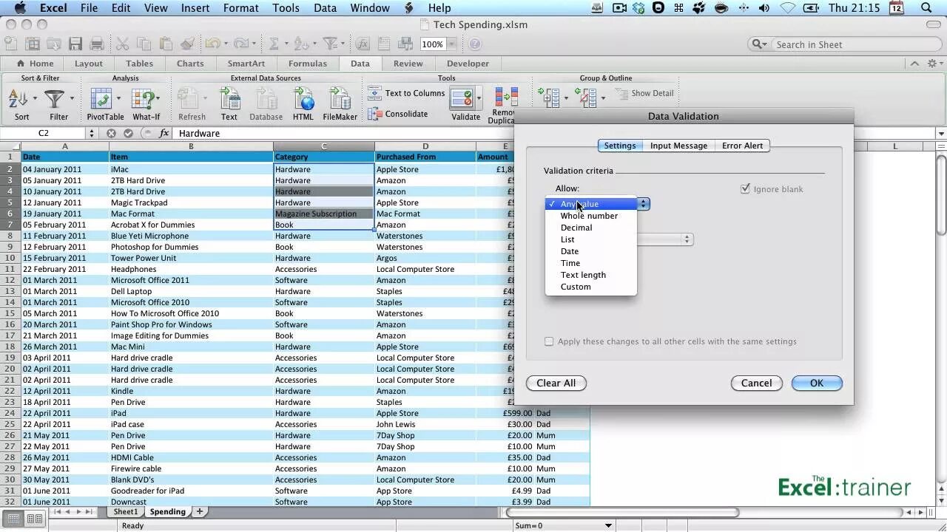
Task: Open the Sum=0 status bar dropdown
Action: tap(608, 525)
